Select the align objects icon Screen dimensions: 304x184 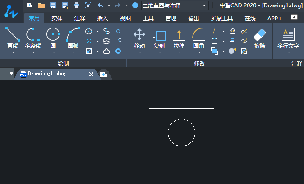(232, 41)
